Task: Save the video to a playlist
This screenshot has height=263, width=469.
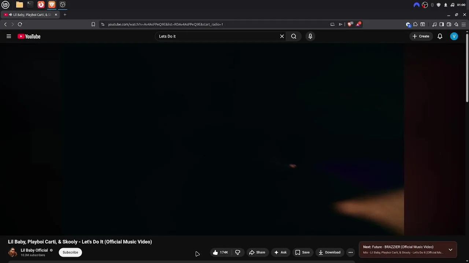Action: 302,252
